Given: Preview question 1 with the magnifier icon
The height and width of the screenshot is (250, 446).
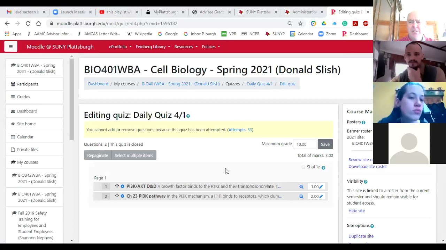Looking at the screenshot, I should [301, 187].
